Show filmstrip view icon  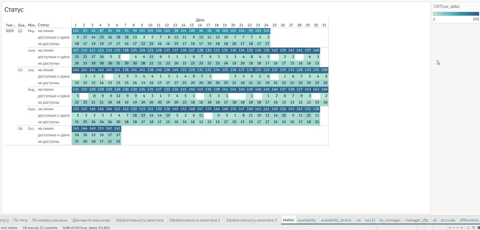point(473,227)
